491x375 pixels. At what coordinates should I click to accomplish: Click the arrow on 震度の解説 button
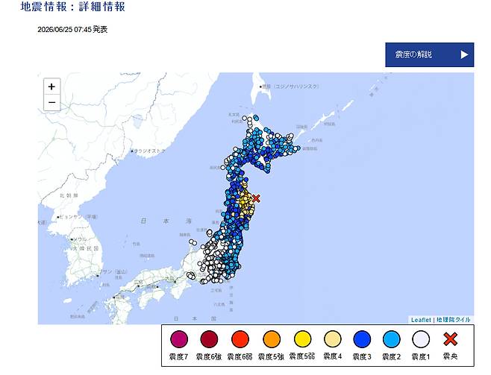click(464, 54)
